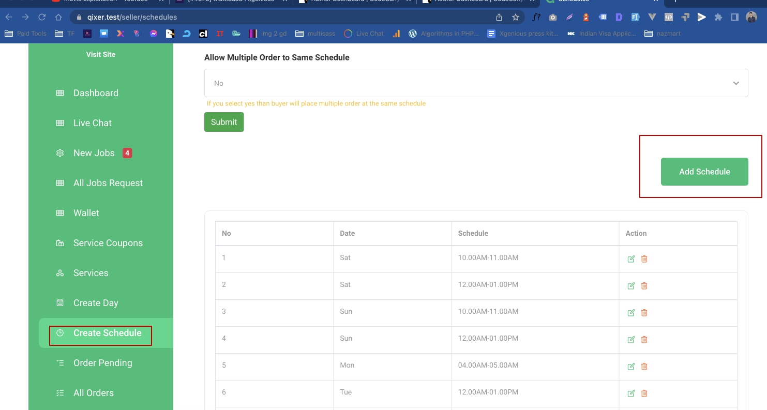Delete the Sat 12.00AM-01.00PM schedule
Screen dimensions: 767x410
[x=644, y=286]
